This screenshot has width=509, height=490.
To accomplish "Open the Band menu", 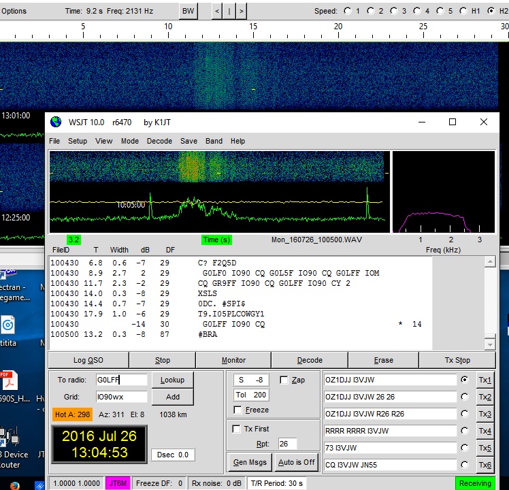I will tap(214, 141).
